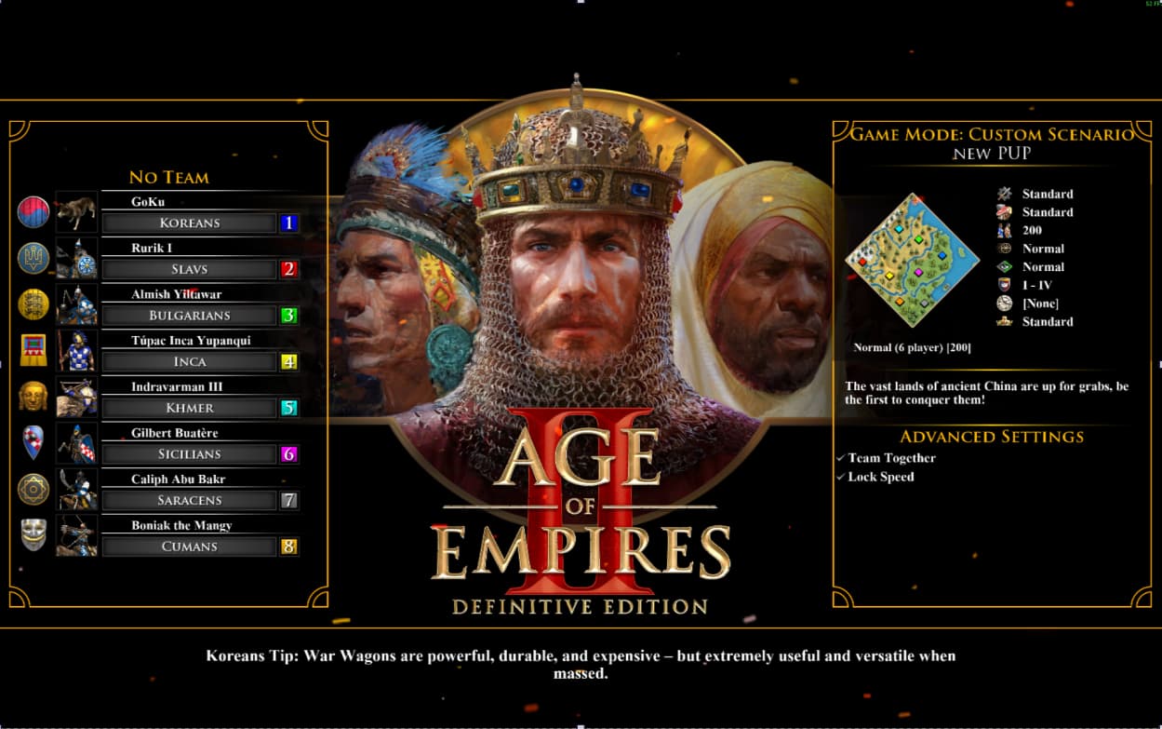Click the Slavs trident emblem icon

click(33, 258)
